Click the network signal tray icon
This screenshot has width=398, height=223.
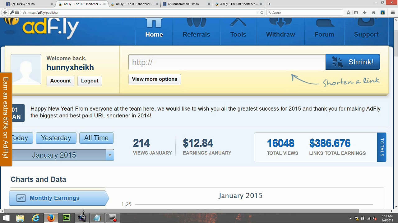[x=368, y=218]
